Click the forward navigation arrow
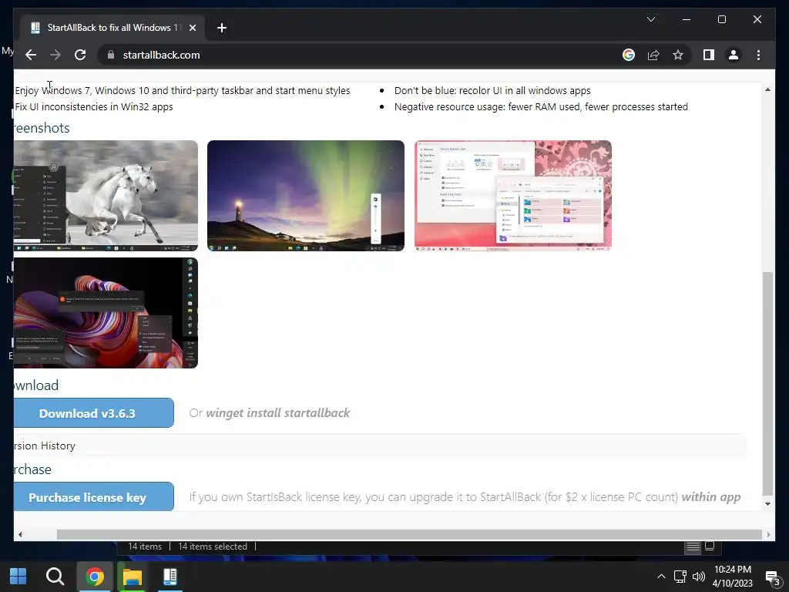 point(55,55)
